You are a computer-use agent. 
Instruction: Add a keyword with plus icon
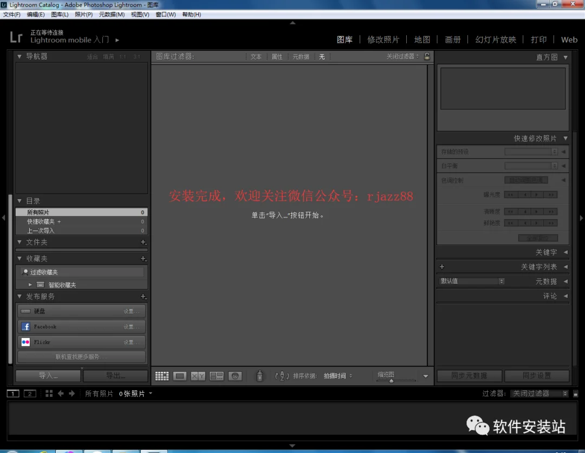click(442, 267)
